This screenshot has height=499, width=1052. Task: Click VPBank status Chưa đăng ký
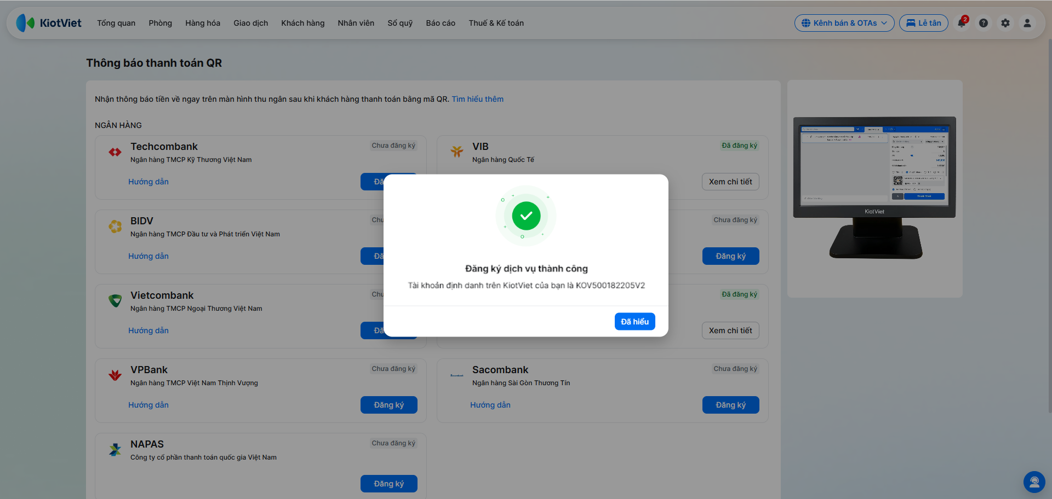pyautogui.click(x=393, y=369)
